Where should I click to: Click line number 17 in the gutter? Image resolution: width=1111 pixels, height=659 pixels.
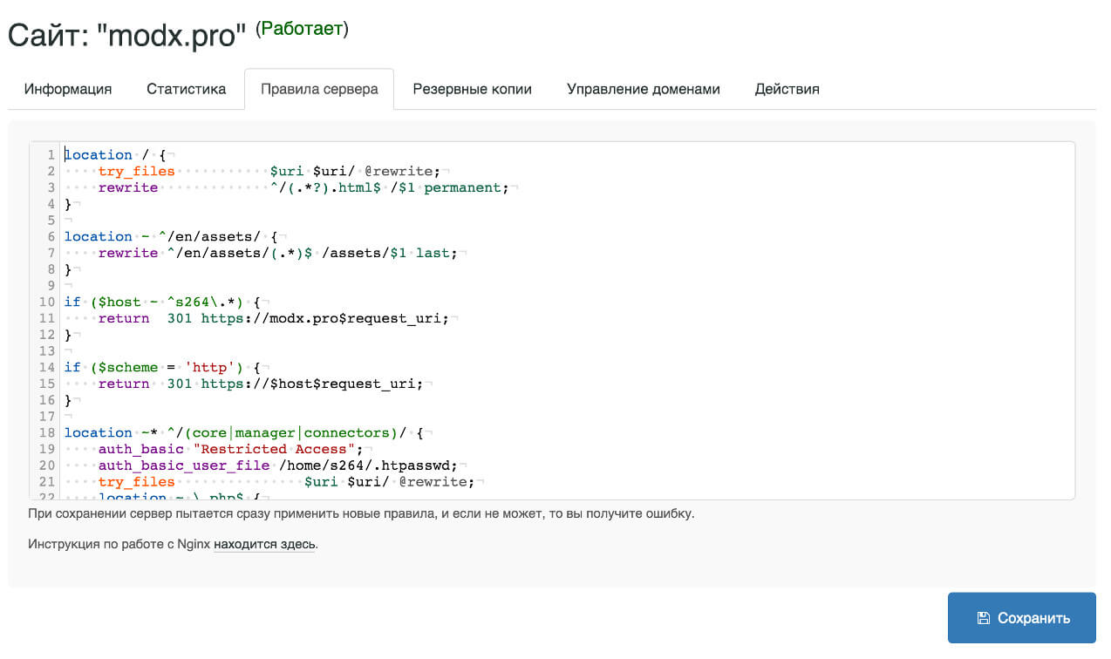point(48,416)
